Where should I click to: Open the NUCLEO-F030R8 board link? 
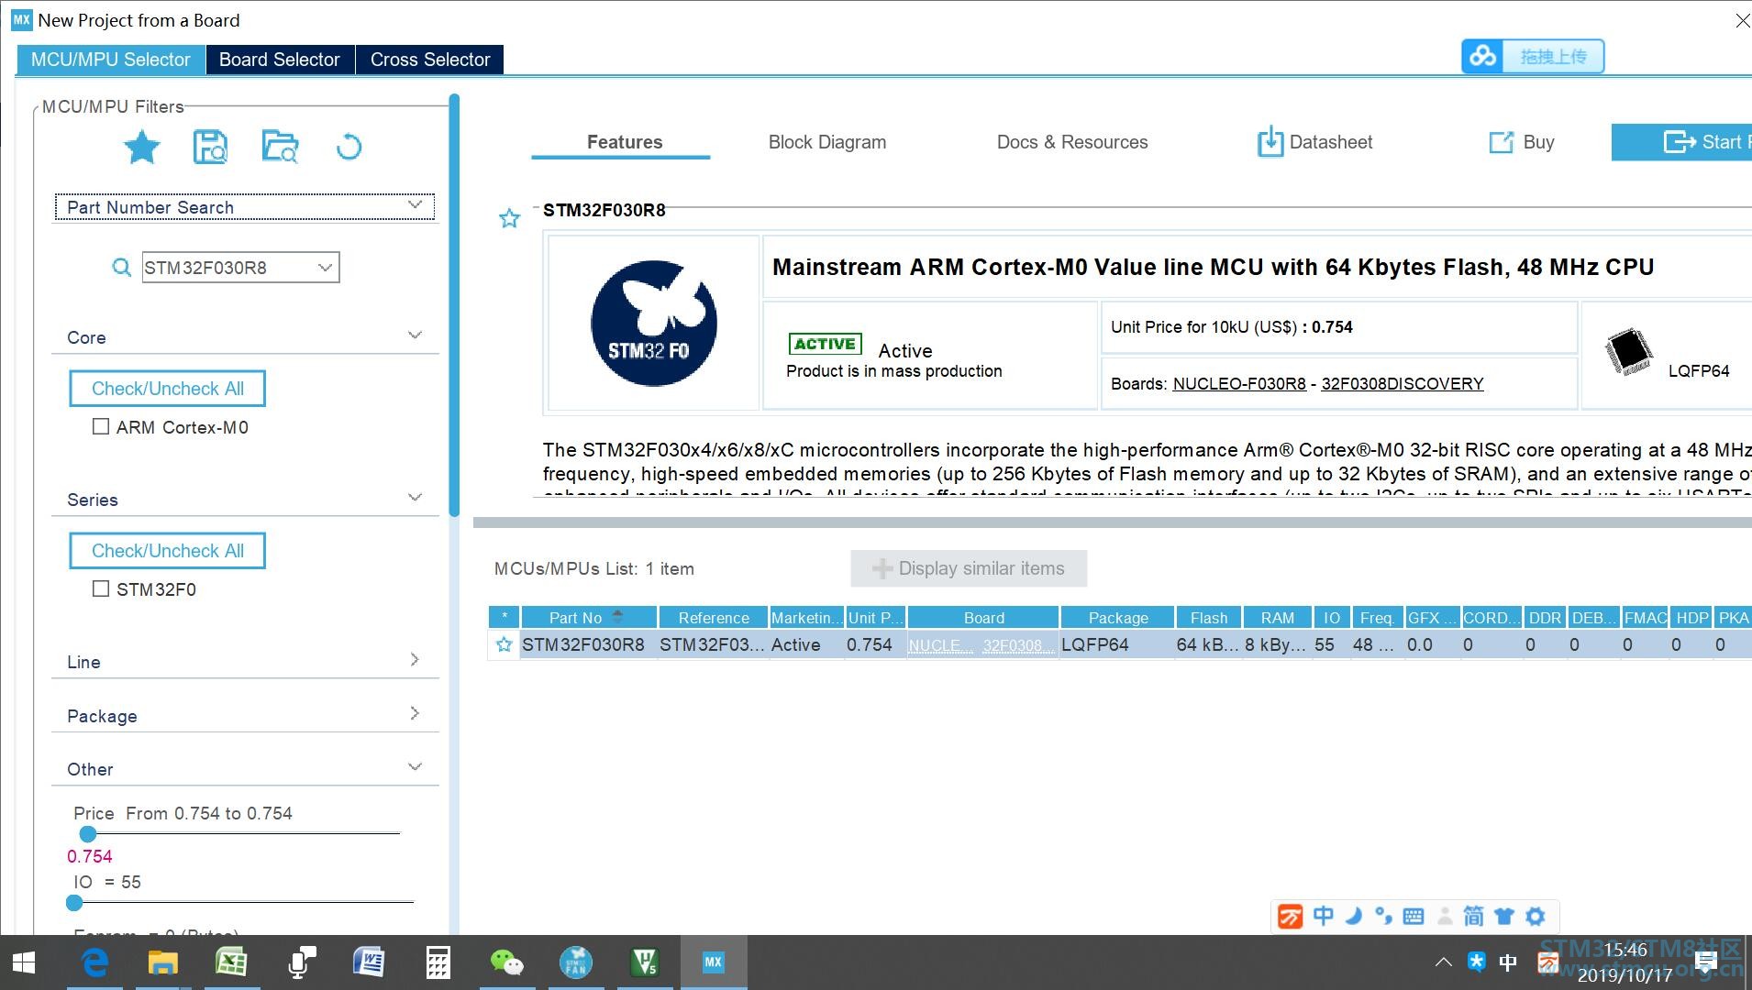pyautogui.click(x=1239, y=384)
